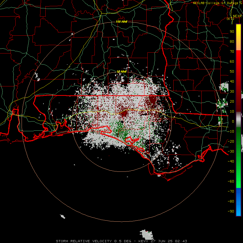This screenshot has width=243, height=243.
Task: Click the 50 value on velocity scale
Action: [232, 72]
